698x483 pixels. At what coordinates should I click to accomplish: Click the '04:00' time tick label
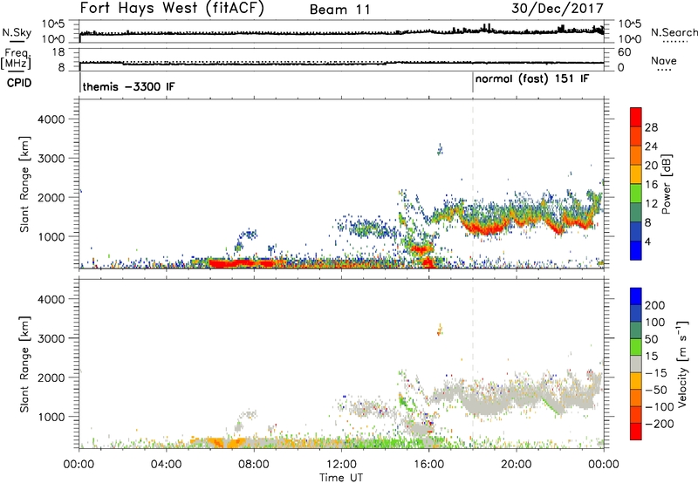167,465
